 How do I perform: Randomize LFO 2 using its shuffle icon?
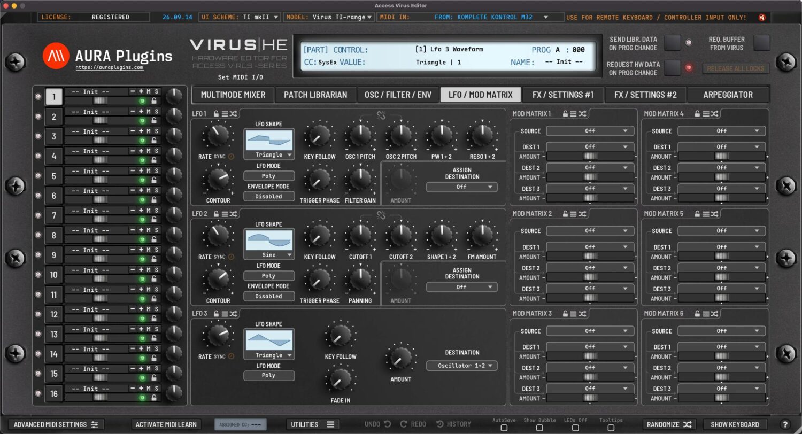coord(234,214)
